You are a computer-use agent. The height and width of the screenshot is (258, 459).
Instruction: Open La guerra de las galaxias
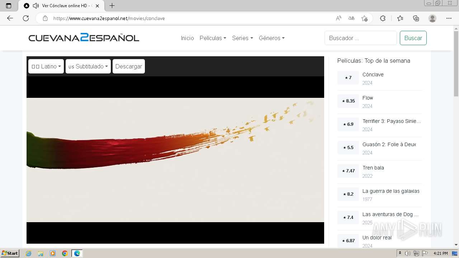pos(391,191)
